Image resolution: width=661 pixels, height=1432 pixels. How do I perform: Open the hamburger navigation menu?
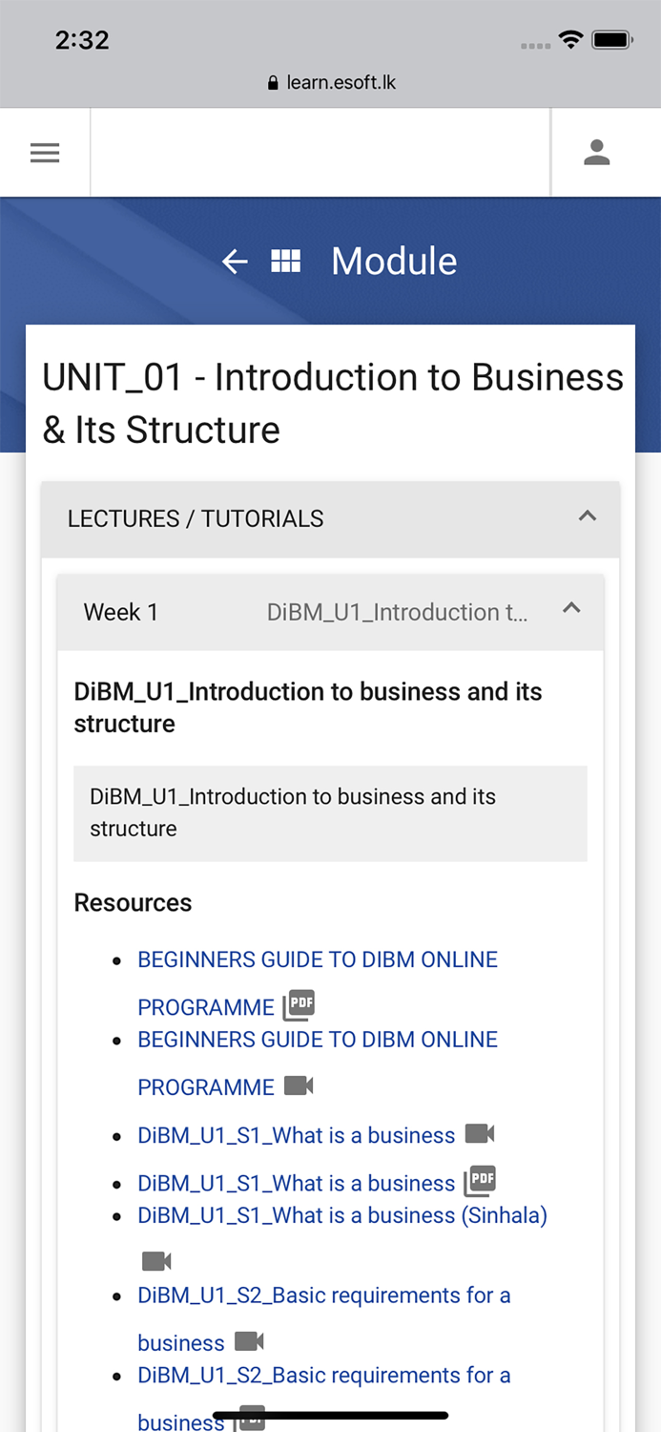click(x=45, y=153)
